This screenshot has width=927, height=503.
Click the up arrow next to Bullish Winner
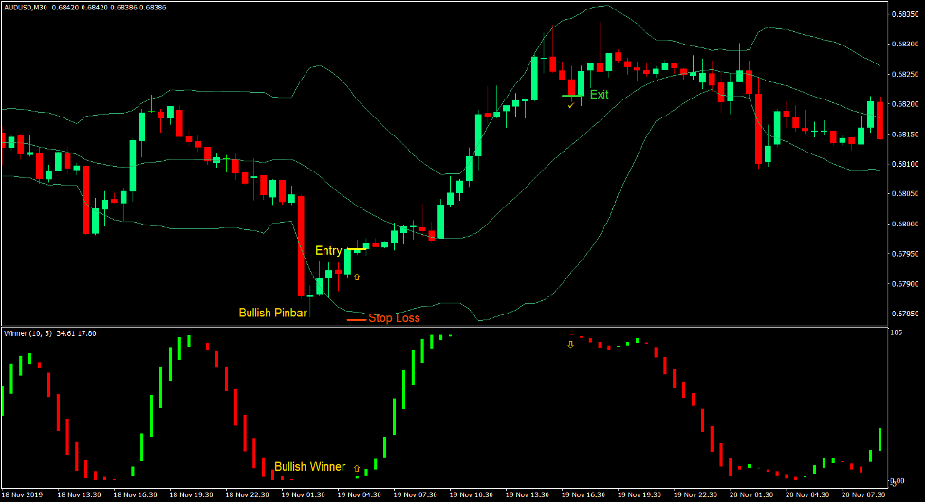pos(357,468)
